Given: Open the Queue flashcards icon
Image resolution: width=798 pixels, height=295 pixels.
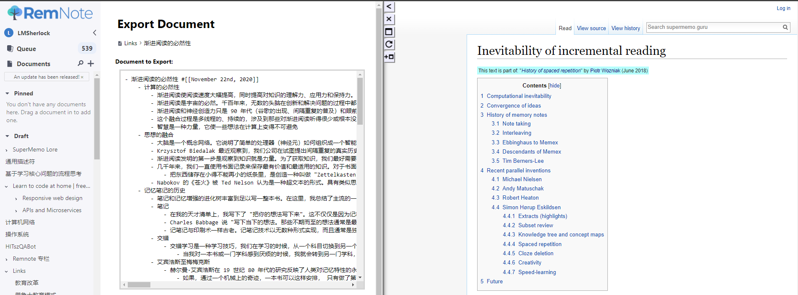Looking at the screenshot, I should [10, 49].
